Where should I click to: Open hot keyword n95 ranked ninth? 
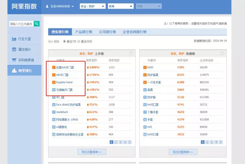[149, 127]
